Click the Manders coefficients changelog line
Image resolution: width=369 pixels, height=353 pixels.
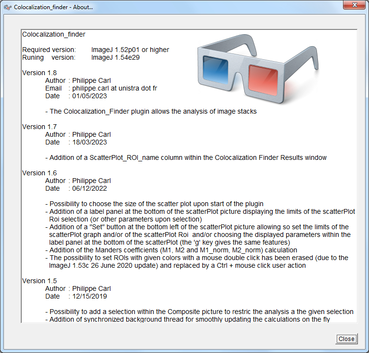click(171, 250)
